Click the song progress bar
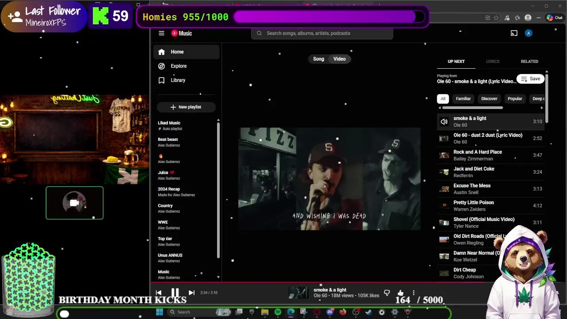This screenshot has height=319, width=567. pyautogui.click(x=359, y=282)
